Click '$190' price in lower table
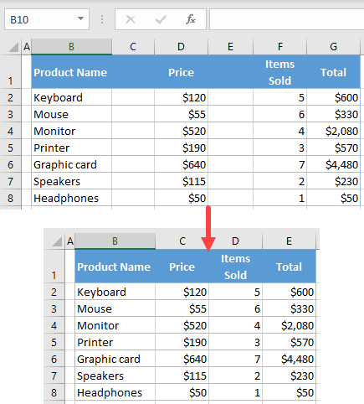This screenshot has width=364, height=404. pos(182,342)
